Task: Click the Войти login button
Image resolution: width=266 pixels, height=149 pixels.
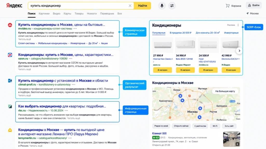Action: (x=254, y=5)
